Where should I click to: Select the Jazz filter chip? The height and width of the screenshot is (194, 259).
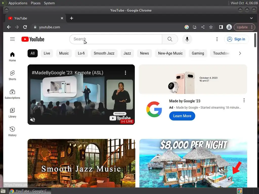(127, 53)
